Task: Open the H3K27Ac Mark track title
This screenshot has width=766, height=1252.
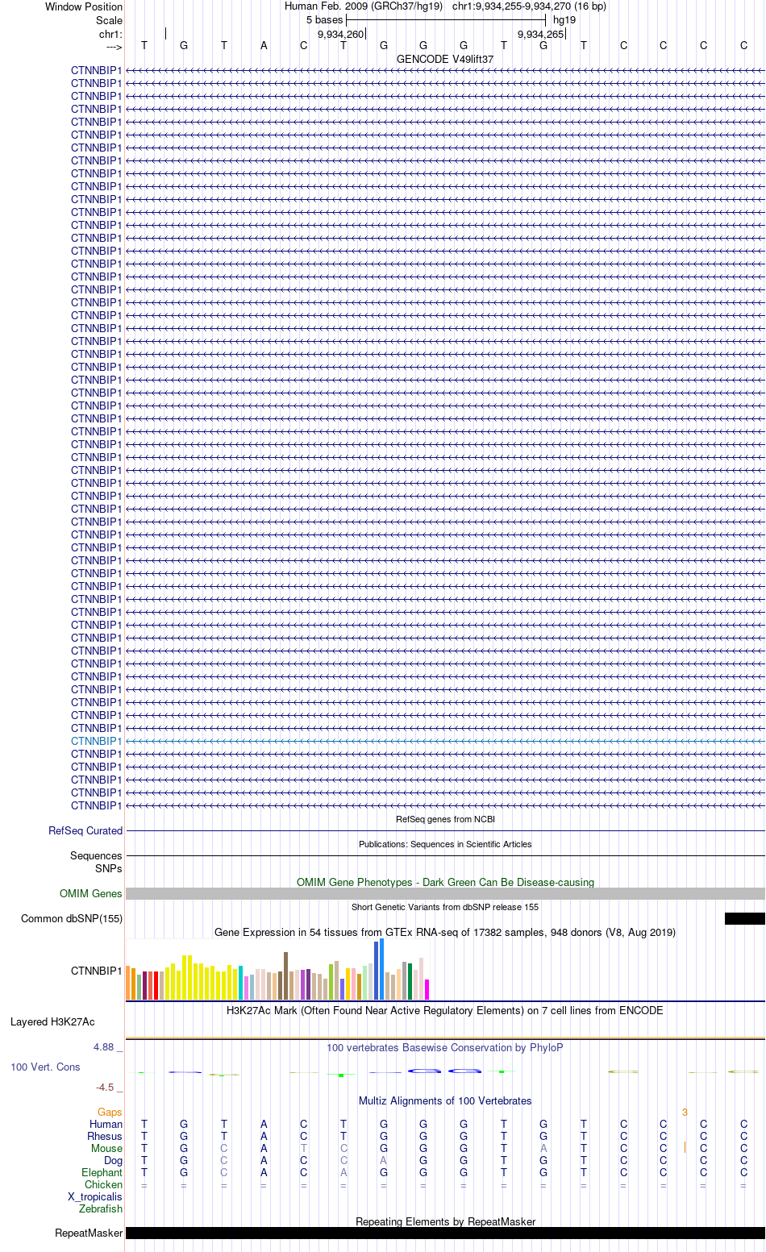Action: click(x=445, y=1010)
